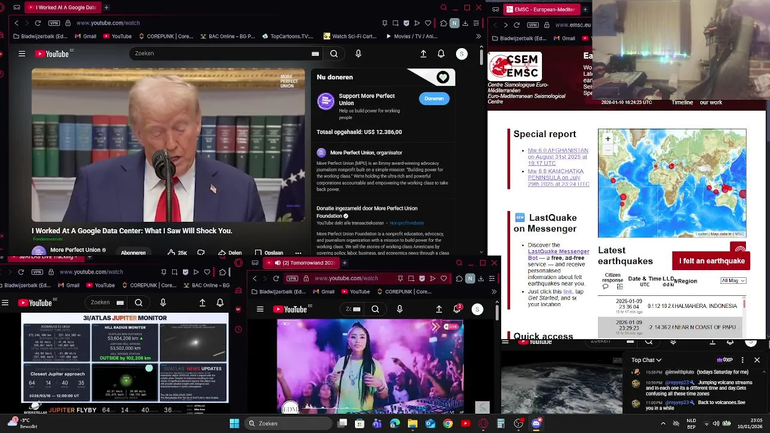Switch to 'EMSC - European-Mediter' tab
The height and width of the screenshot is (433, 770).
(x=541, y=9)
